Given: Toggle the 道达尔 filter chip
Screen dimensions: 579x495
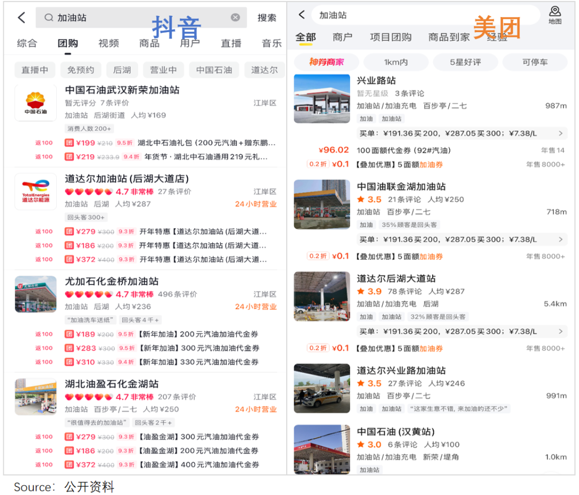Looking at the screenshot, I should [264, 70].
